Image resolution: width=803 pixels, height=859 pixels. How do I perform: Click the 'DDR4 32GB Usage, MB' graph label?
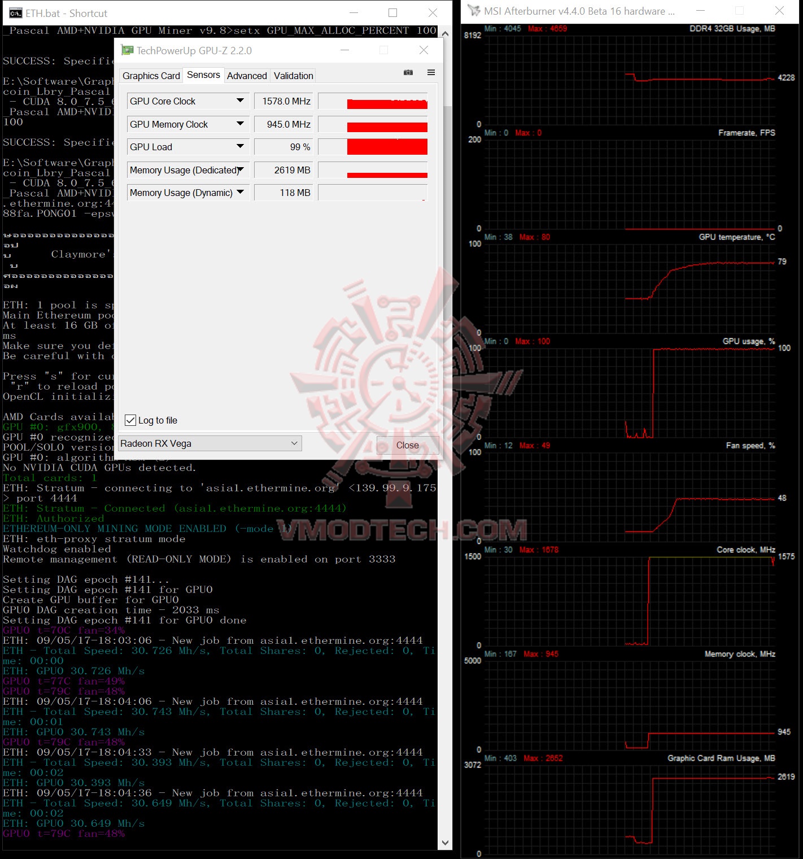click(x=732, y=28)
